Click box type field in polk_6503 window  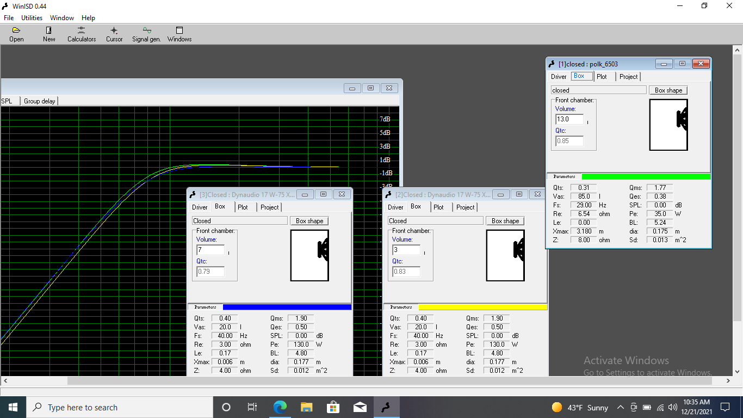coord(599,90)
